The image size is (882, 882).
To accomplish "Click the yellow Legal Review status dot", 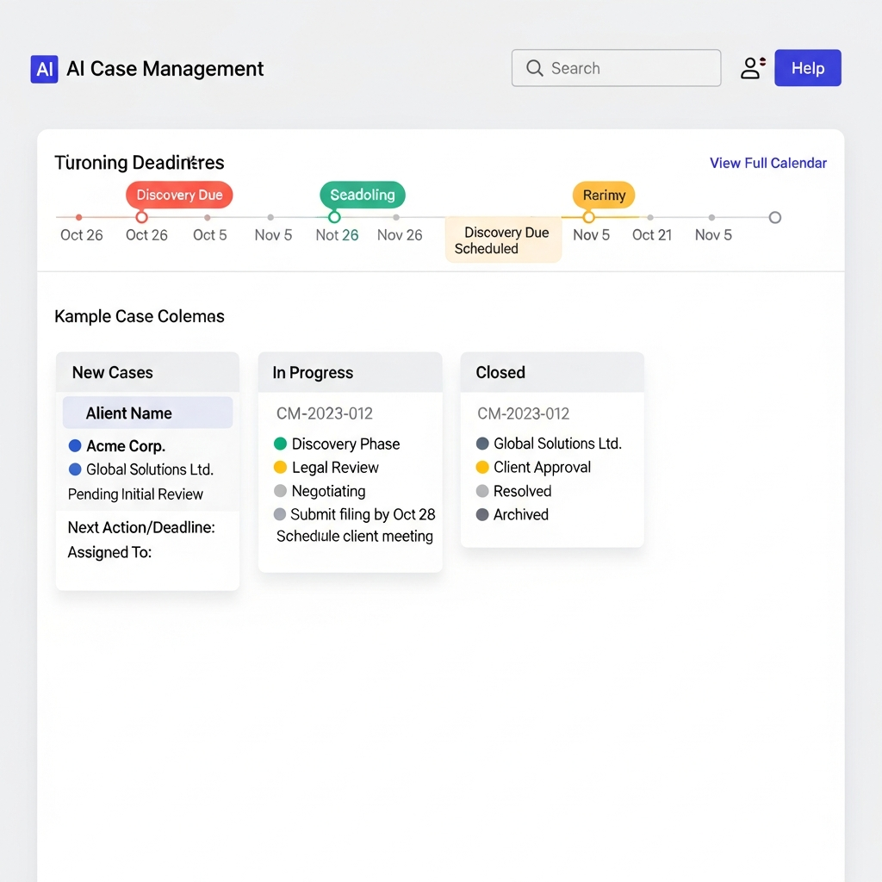I will pos(279,468).
